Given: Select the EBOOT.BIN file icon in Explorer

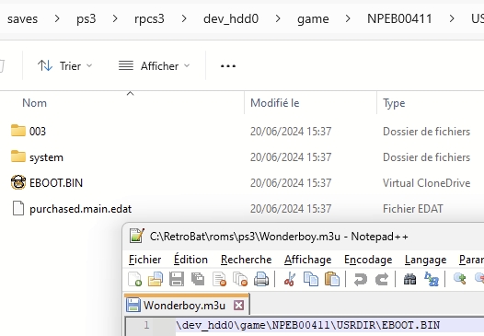Looking at the screenshot, I should [18, 182].
